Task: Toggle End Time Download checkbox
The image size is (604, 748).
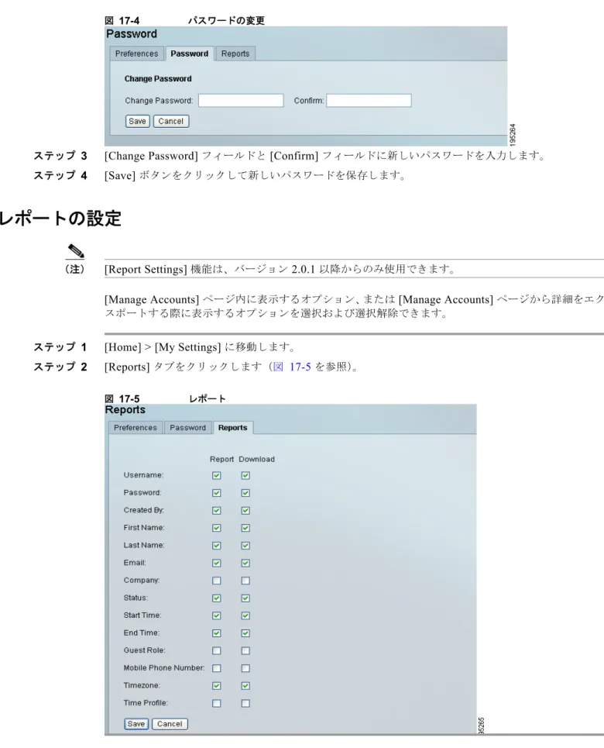Action: 245,633
